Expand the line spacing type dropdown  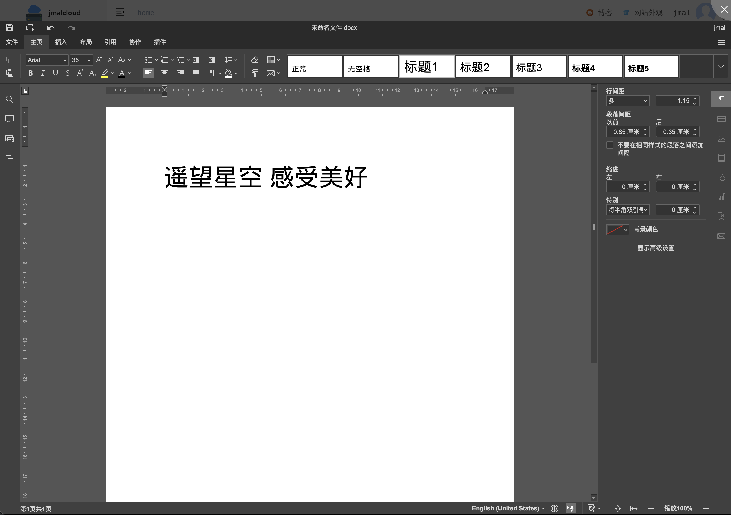click(x=627, y=101)
